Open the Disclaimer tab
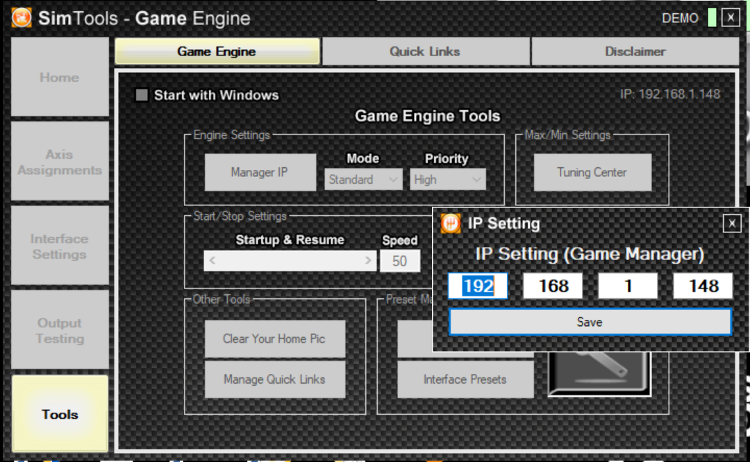750x462 pixels. [x=635, y=51]
